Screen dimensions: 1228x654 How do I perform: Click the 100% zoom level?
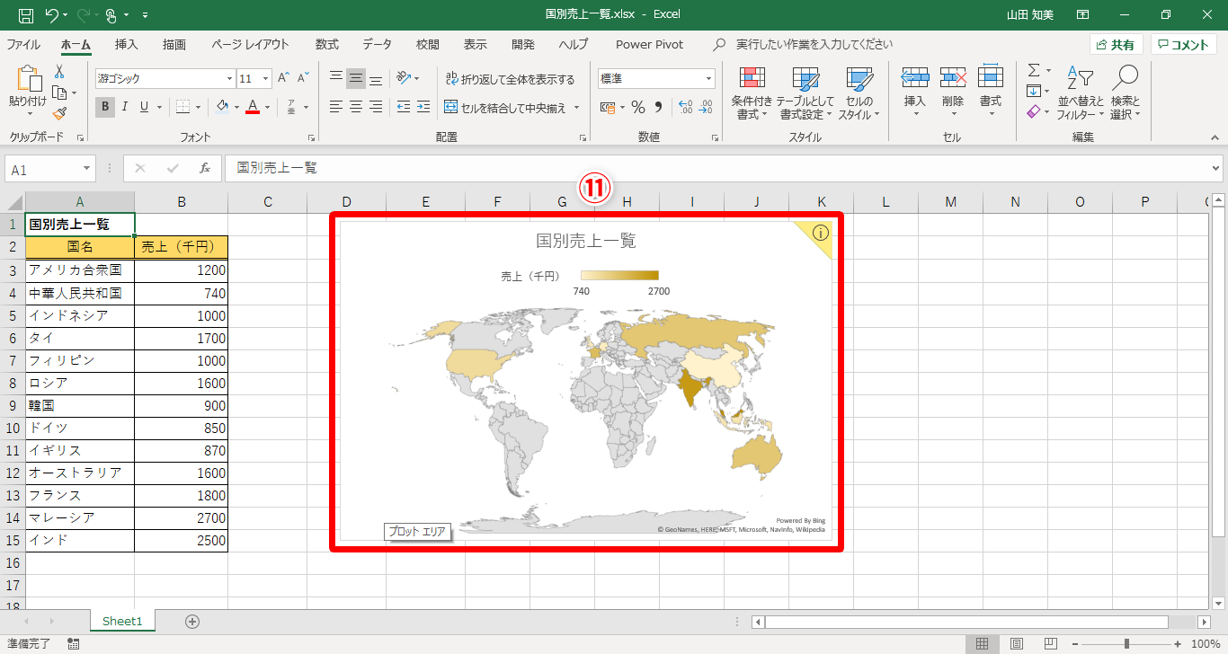tap(1206, 643)
